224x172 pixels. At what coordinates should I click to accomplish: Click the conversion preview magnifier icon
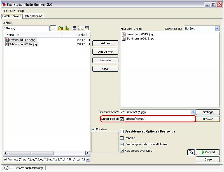[x=191, y=152]
